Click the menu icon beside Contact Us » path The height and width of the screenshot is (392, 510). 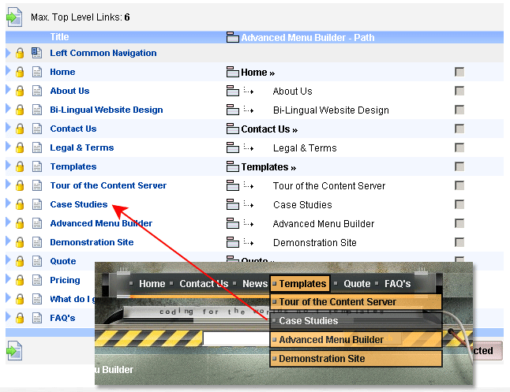coord(233,129)
